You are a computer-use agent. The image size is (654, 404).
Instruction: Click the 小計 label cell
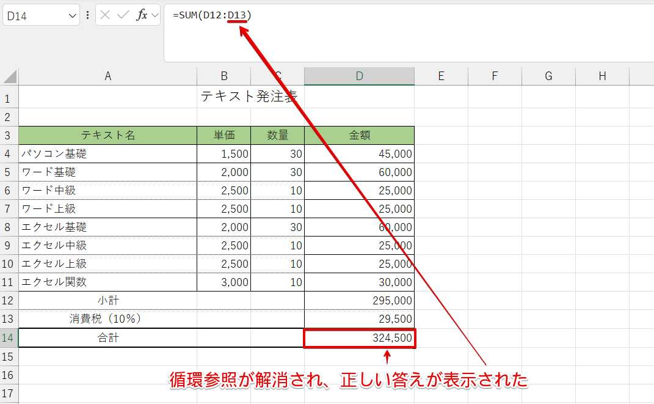(107, 301)
